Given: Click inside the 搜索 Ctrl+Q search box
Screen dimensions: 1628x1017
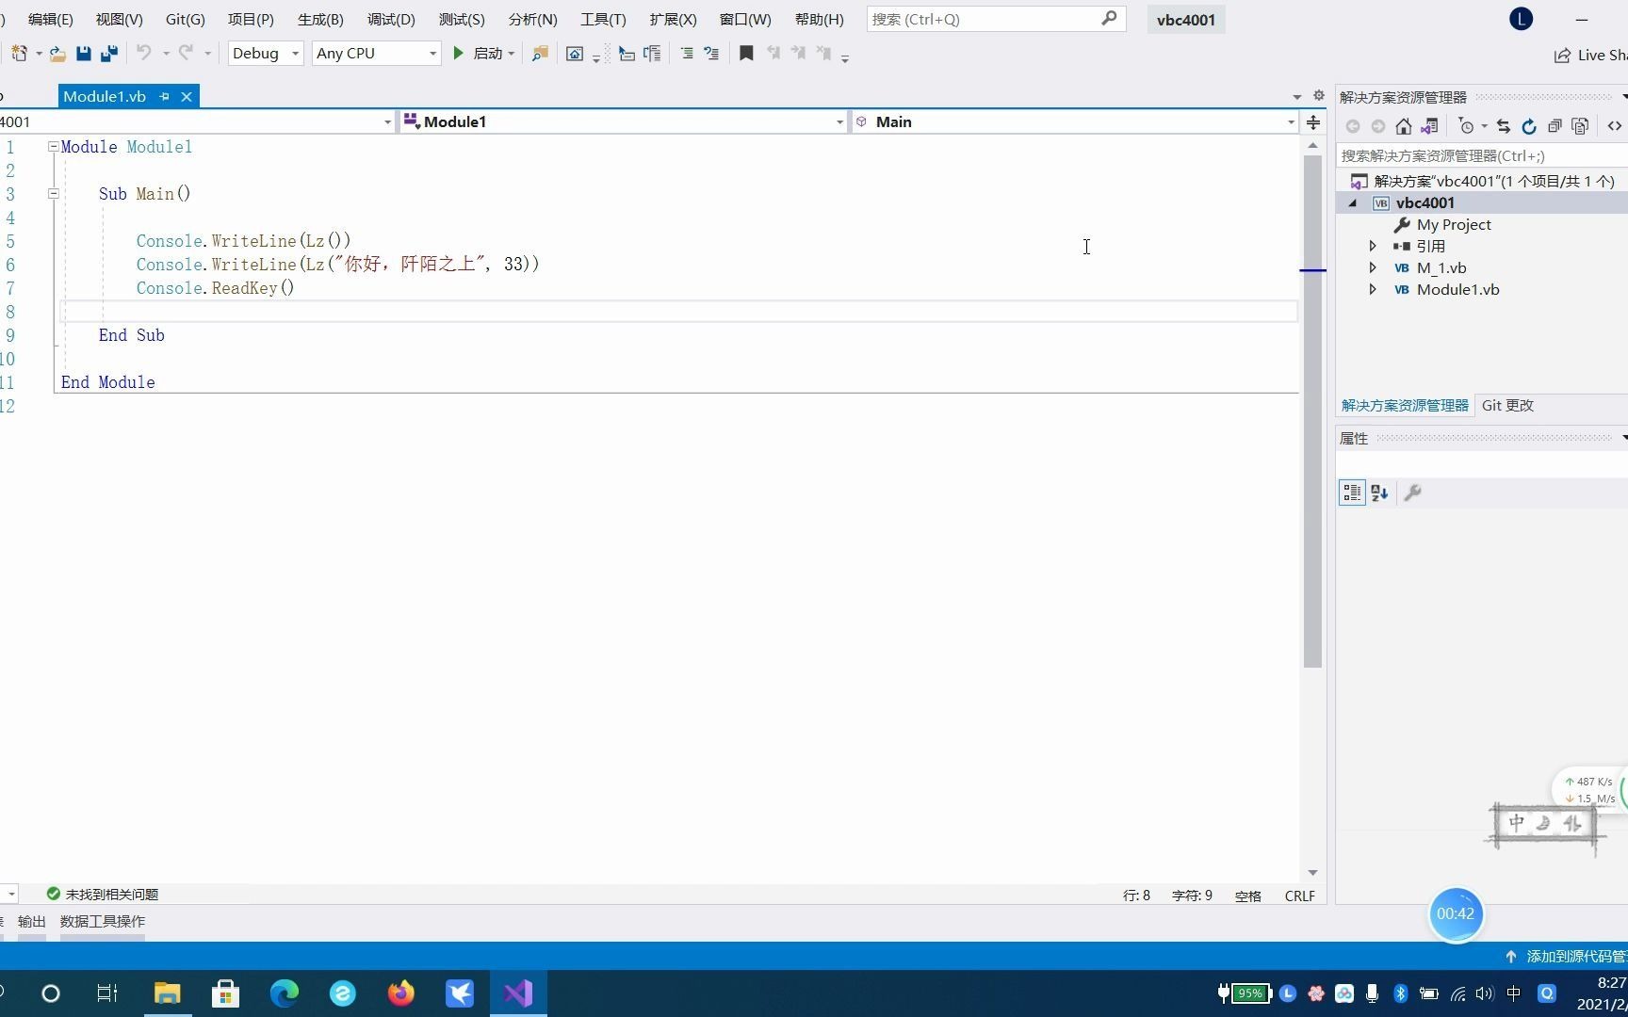Looking at the screenshot, I should (980, 19).
